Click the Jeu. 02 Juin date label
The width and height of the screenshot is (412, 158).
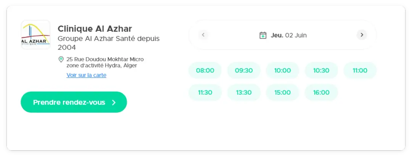(289, 35)
